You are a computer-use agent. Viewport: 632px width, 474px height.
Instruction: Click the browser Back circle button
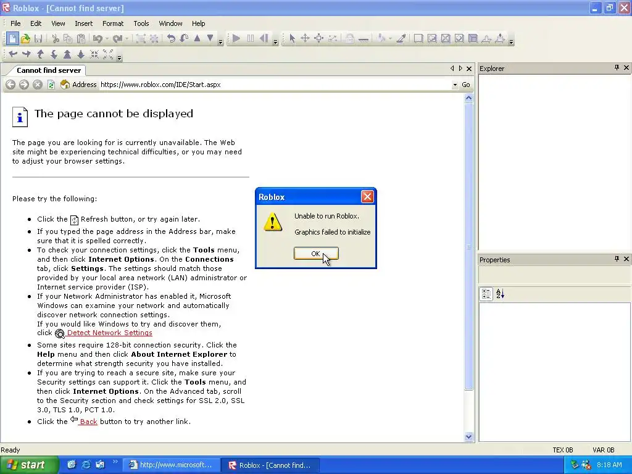coord(10,85)
